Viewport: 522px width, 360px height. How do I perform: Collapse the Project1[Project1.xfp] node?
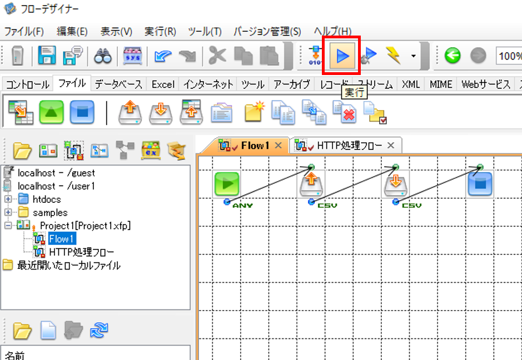tap(8, 226)
